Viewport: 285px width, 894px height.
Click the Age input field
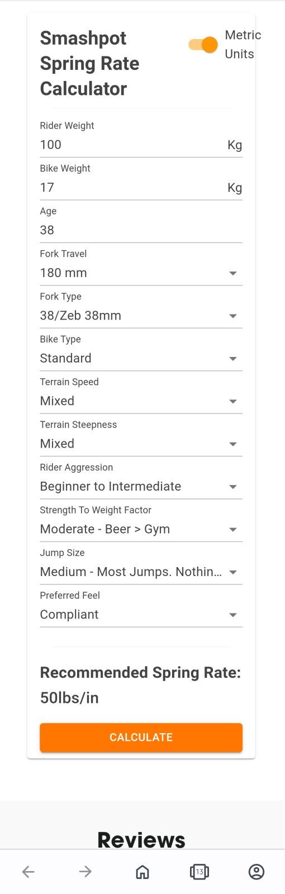pos(141,230)
